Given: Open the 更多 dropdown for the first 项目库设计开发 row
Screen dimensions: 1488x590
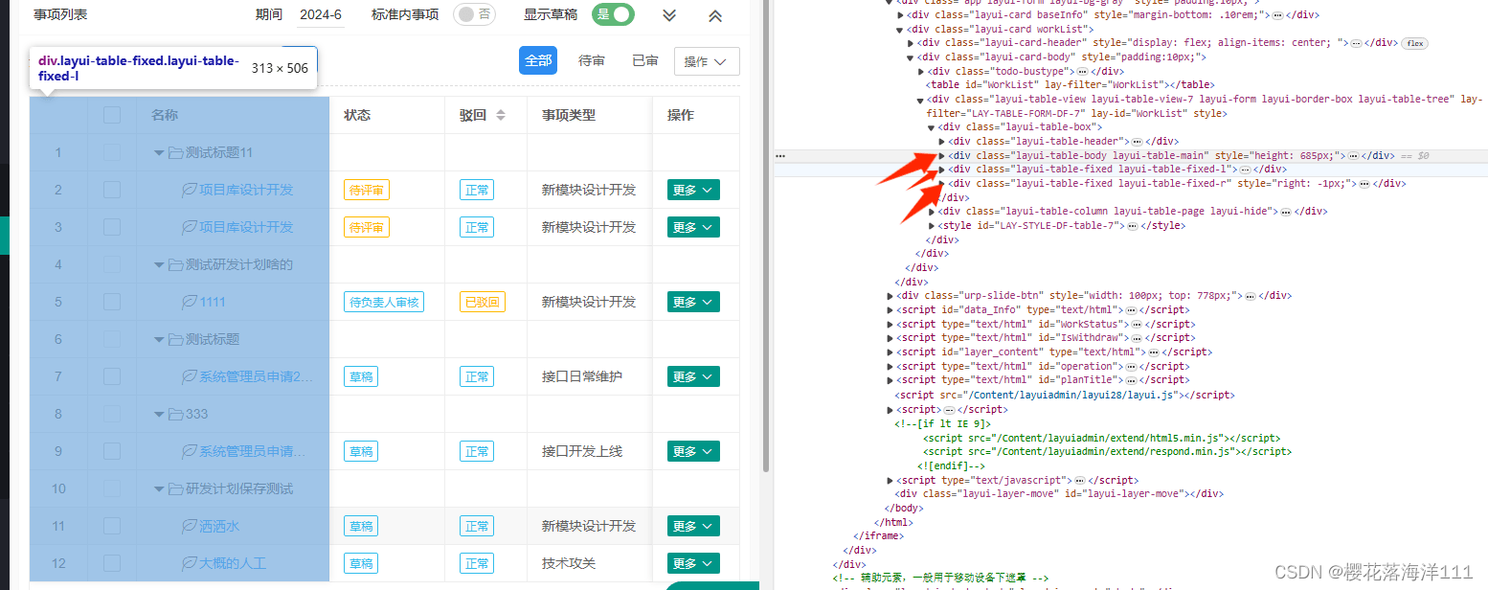Looking at the screenshot, I should click(x=692, y=189).
